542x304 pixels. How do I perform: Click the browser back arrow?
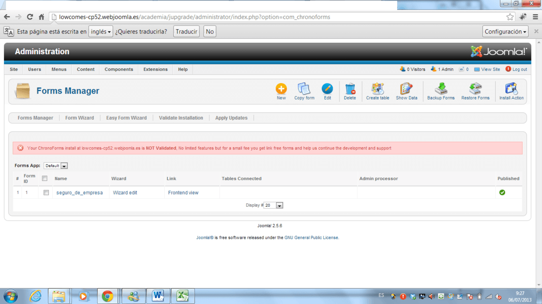click(7, 17)
